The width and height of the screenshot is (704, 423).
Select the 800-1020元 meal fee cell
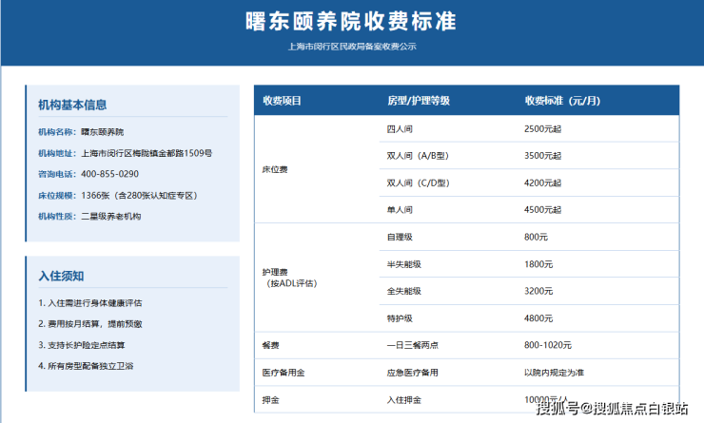[548, 345]
